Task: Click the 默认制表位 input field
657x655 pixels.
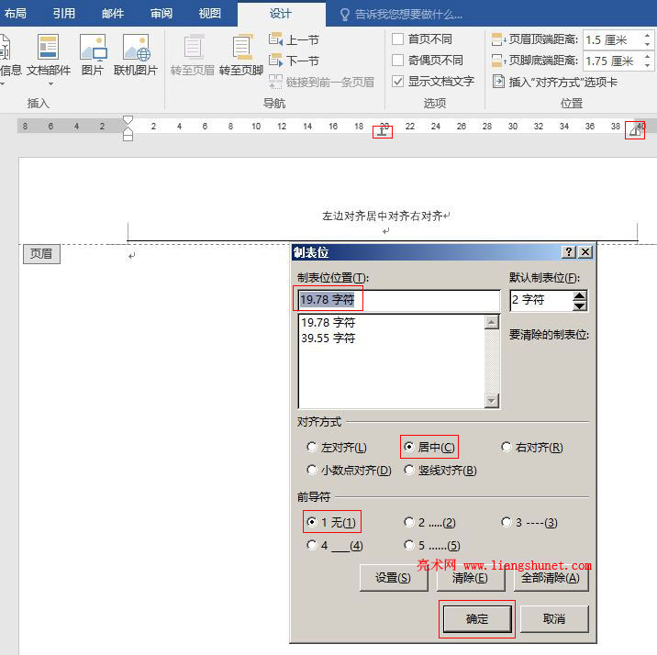Action: pos(541,300)
